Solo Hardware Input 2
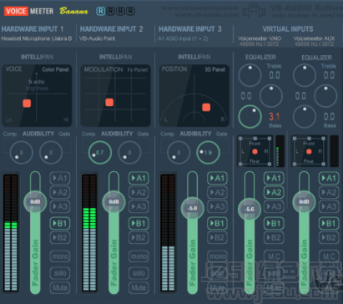The width and height of the screenshot is (343, 304). 139,273
